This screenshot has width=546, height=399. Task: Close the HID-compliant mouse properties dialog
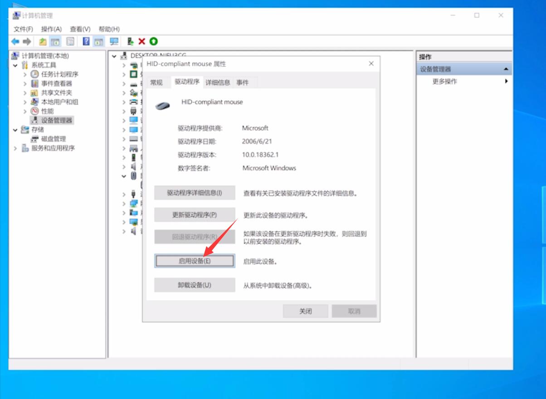coord(371,64)
